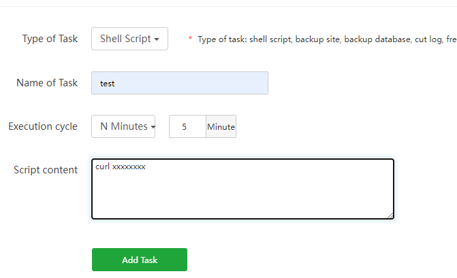This screenshot has width=457, height=278.
Task: Click the Minute unit addon label
Action: tap(221, 126)
